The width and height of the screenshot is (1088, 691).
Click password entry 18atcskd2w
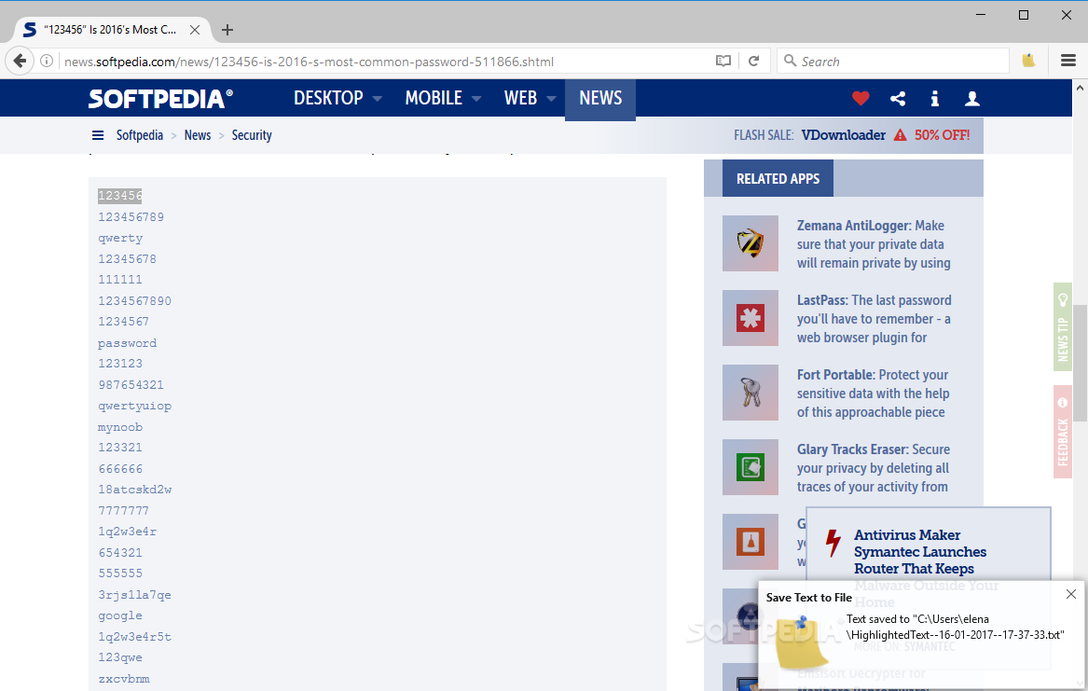pos(134,490)
